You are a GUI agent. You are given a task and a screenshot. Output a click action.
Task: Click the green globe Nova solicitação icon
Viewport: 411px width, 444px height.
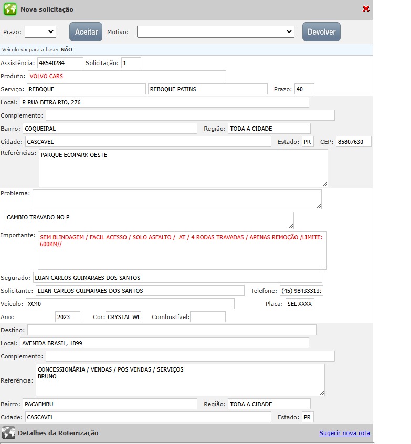click(x=10, y=9)
